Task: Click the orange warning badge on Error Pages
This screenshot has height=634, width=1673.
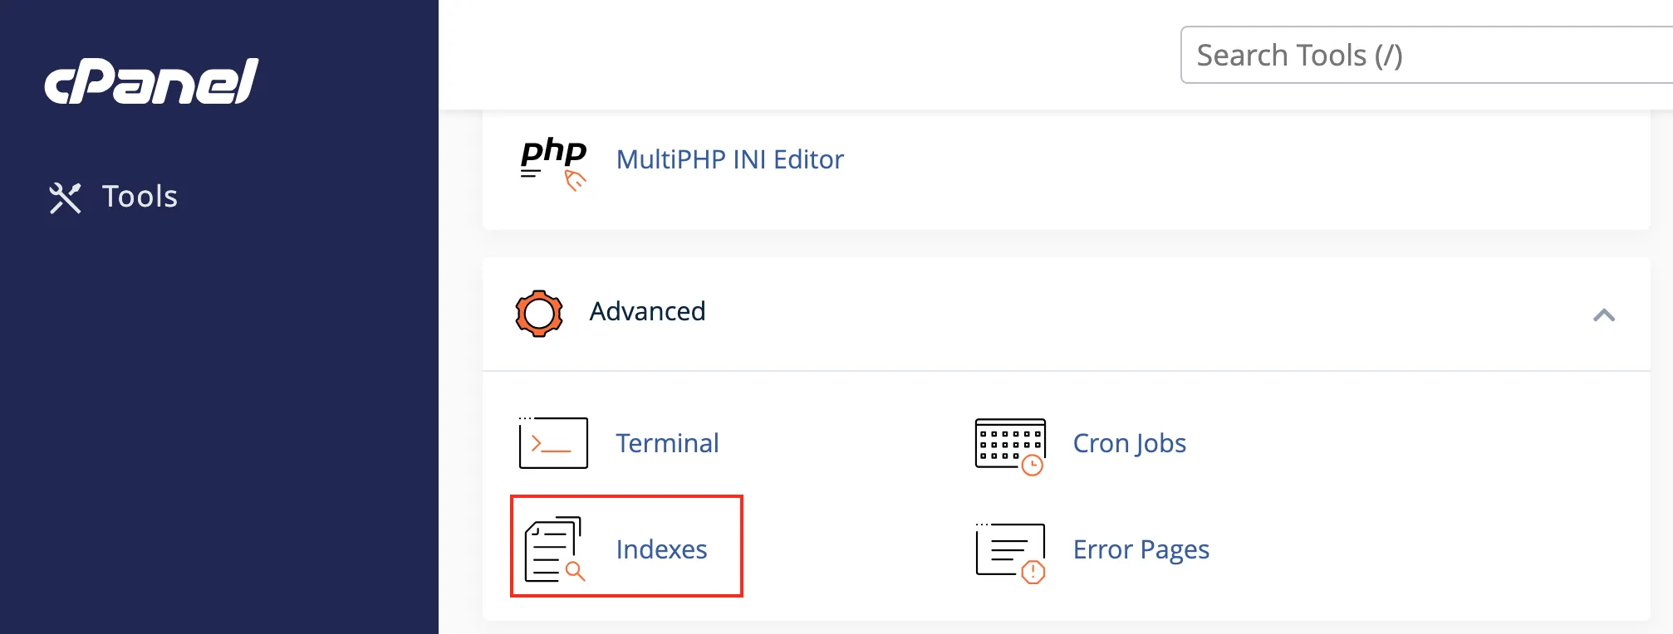Action: [1033, 572]
